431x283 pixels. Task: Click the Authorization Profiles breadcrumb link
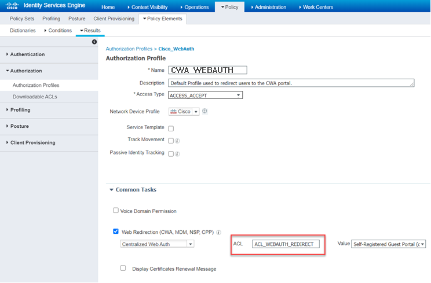[x=129, y=49]
